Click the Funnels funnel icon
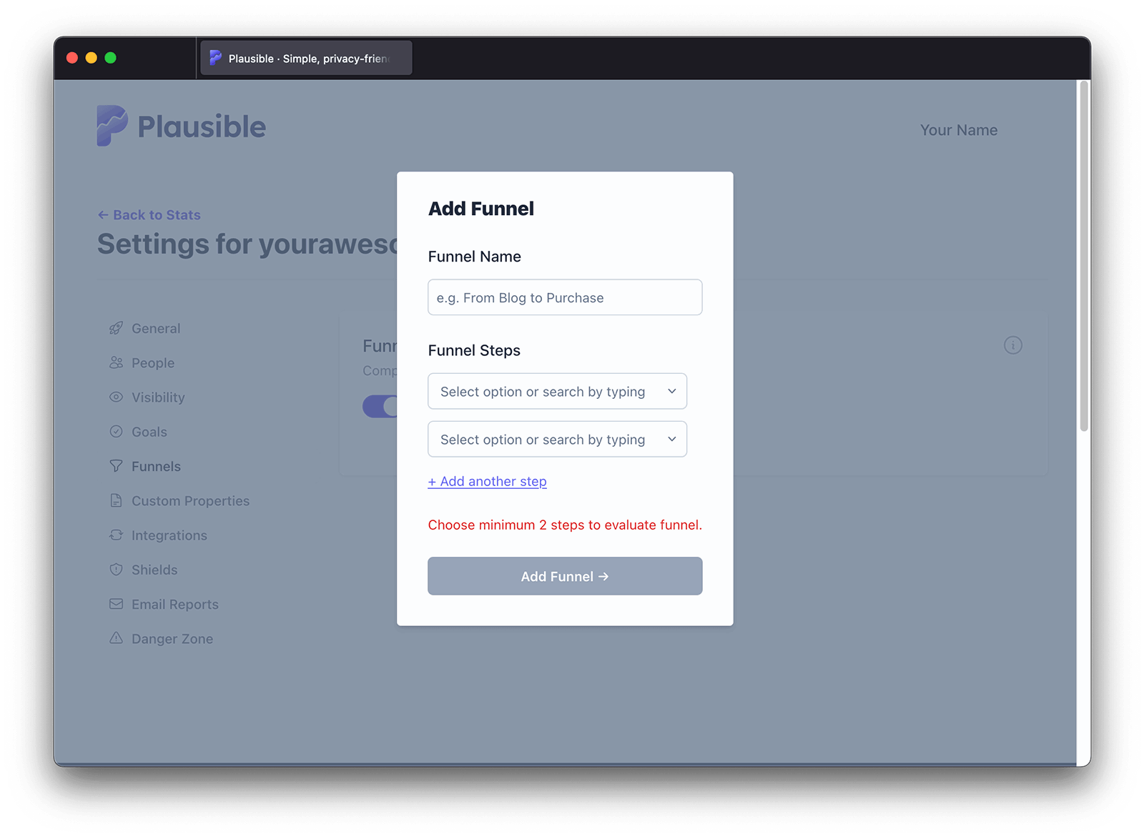 click(x=116, y=466)
